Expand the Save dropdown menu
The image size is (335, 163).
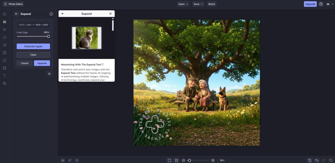click(x=198, y=4)
